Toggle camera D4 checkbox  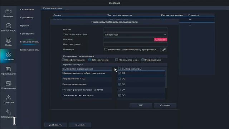click(x=119, y=90)
